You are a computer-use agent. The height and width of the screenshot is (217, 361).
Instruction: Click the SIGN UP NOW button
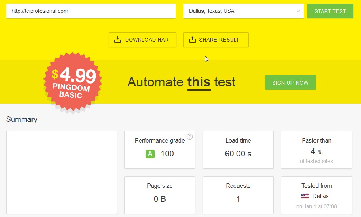(290, 82)
